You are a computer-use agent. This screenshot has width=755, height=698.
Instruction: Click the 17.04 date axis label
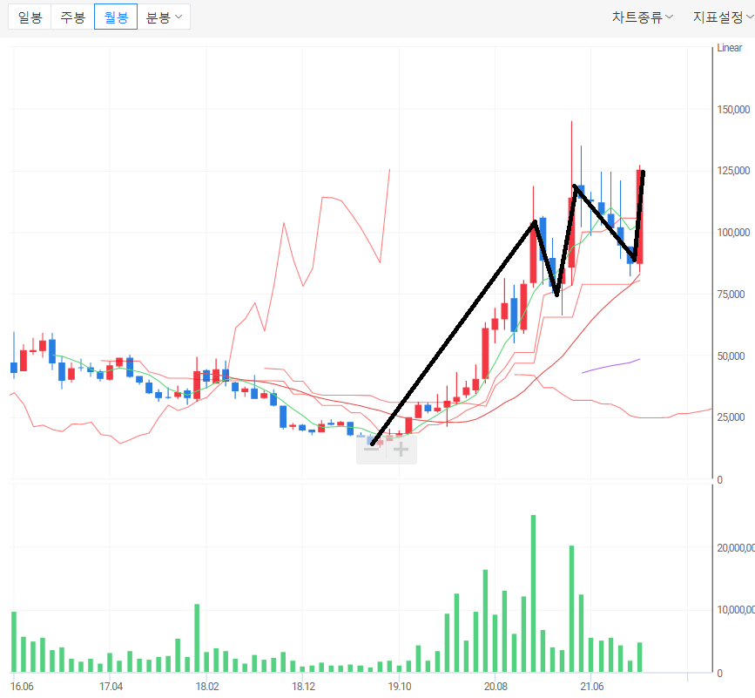pyautogui.click(x=111, y=687)
